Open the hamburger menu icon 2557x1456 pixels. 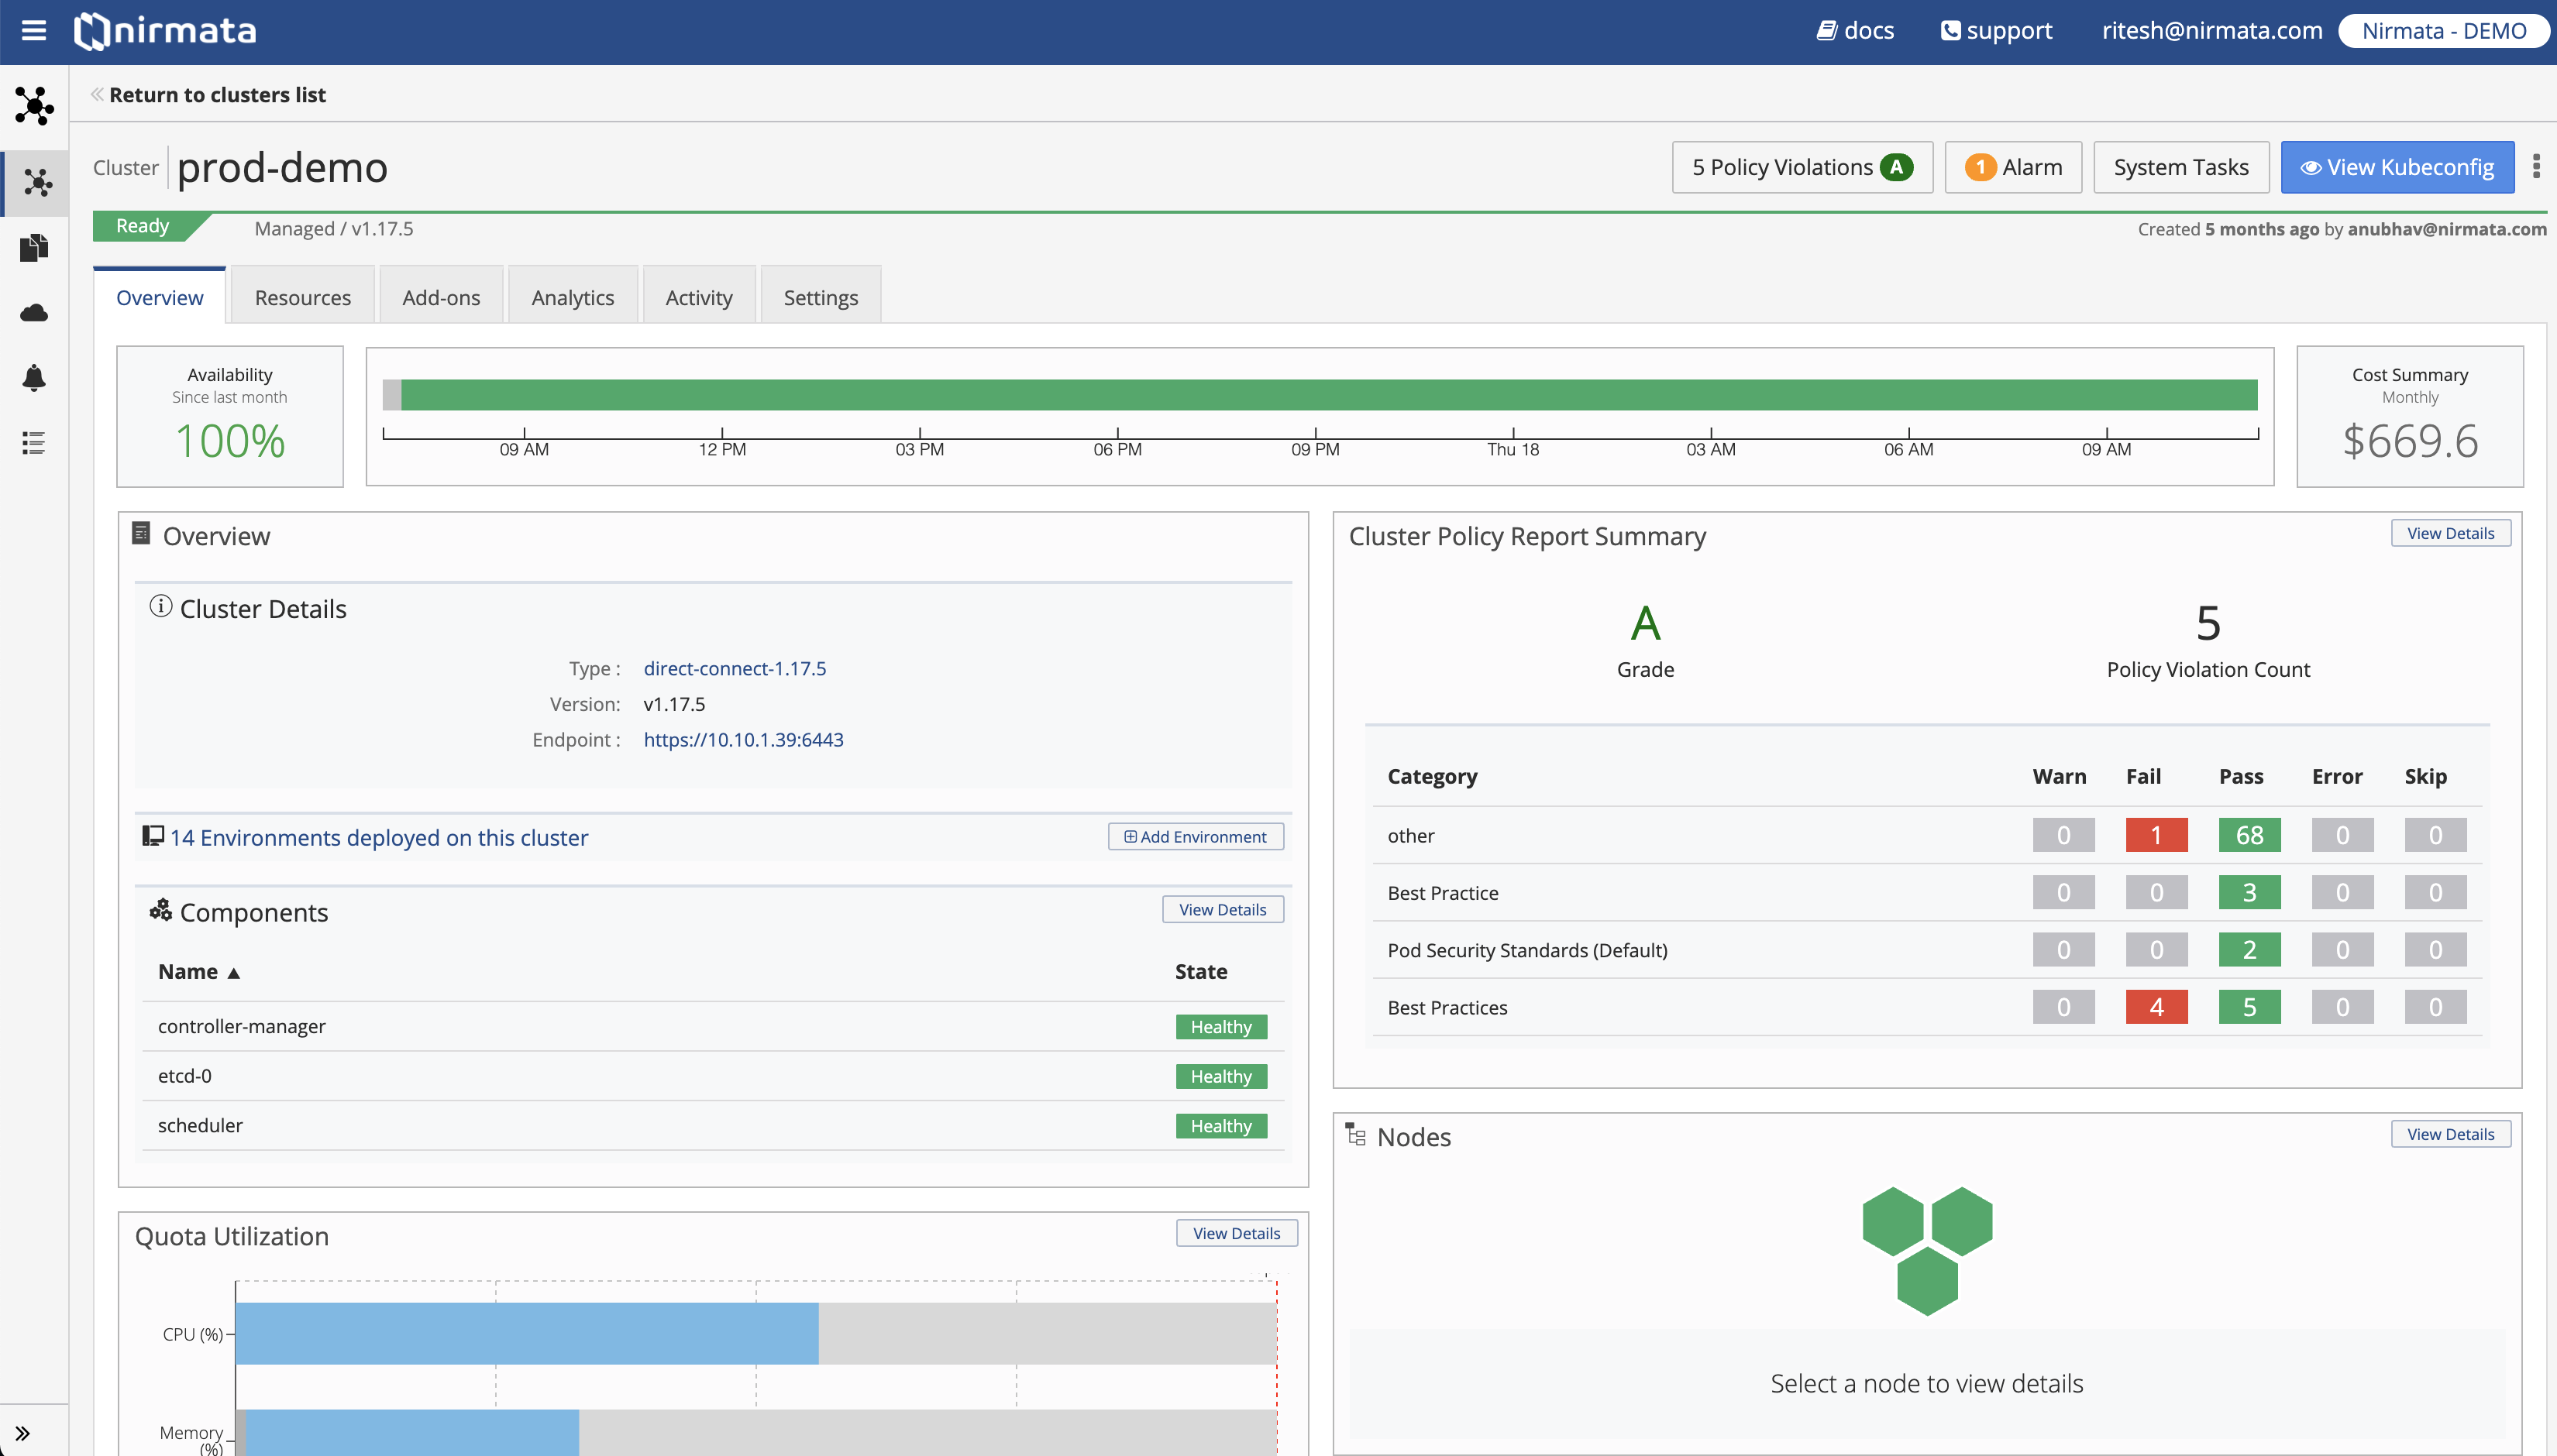[33, 30]
